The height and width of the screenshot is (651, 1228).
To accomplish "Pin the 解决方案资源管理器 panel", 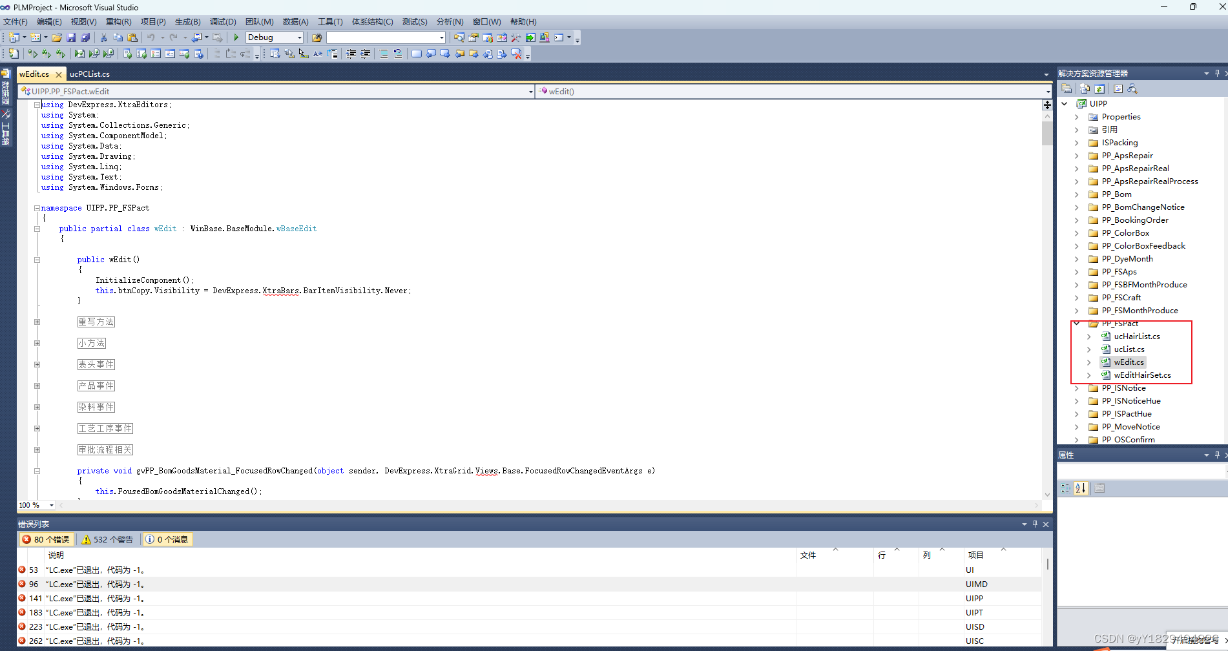I will coord(1216,72).
